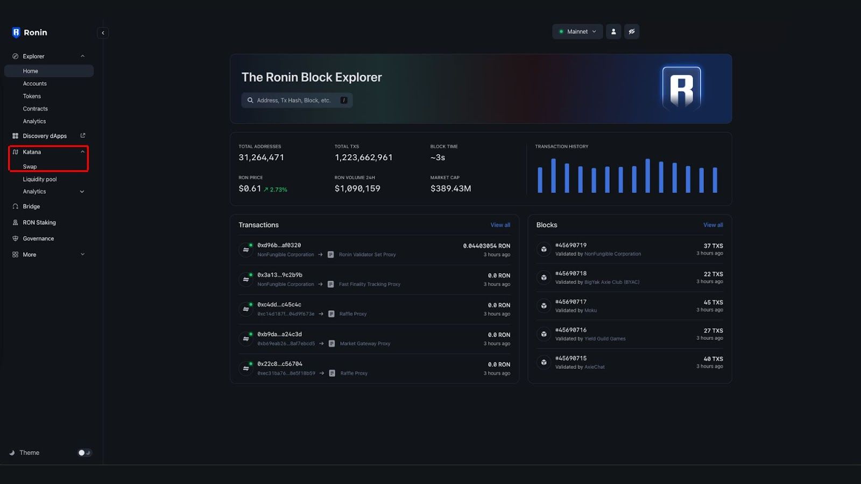
Task: Click the wallet connect icon in top bar
Action: tap(632, 32)
